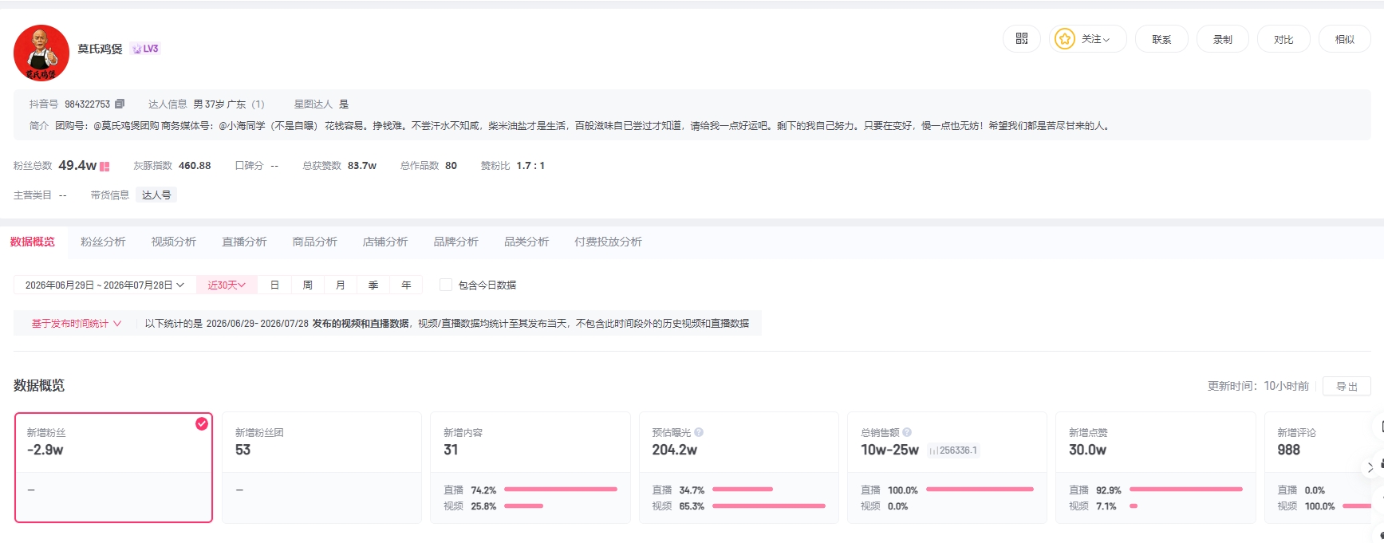This screenshot has height=543, width=1384.
Task: Click the 达人号 tag
Action: 156,195
